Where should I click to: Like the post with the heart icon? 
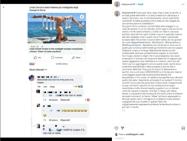coord(117,128)
